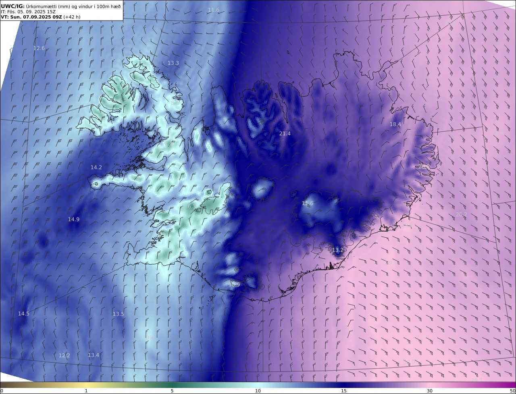Click the '14.2' value label

tap(96, 168)
